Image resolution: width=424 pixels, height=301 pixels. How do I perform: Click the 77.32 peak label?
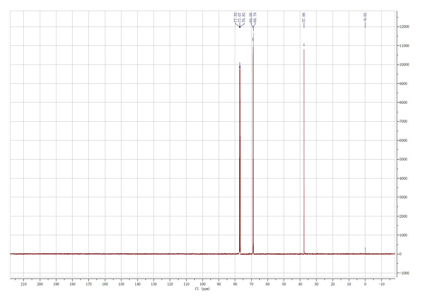(x=235, y=18)
